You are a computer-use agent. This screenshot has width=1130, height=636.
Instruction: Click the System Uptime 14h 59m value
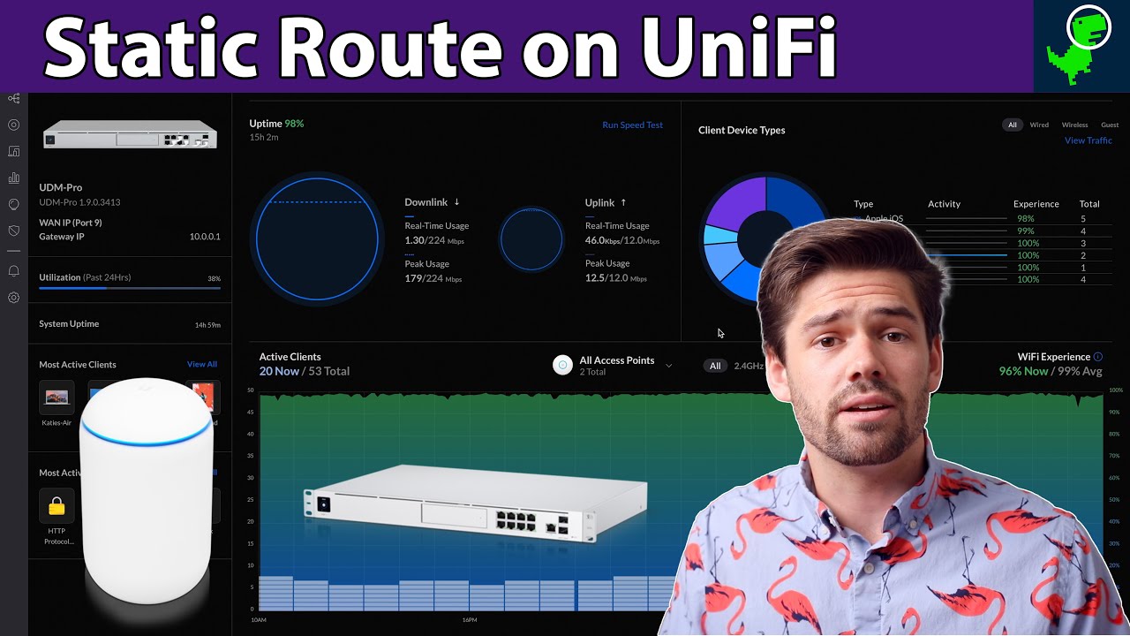pyautogui.click(x=207, y=325)
